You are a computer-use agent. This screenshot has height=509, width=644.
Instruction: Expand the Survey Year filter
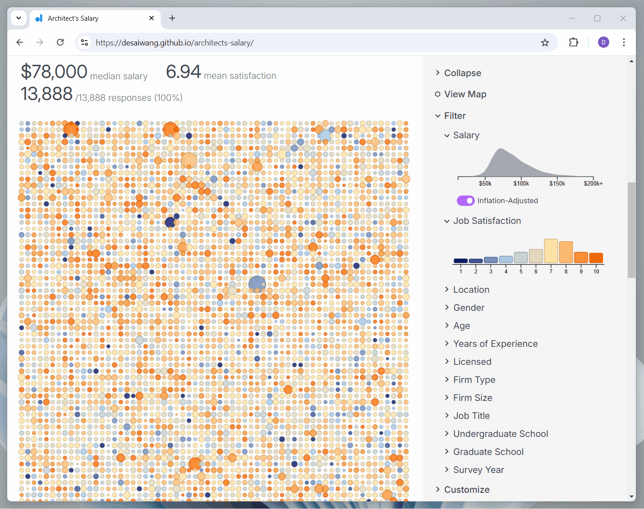(x=474, y=470)
